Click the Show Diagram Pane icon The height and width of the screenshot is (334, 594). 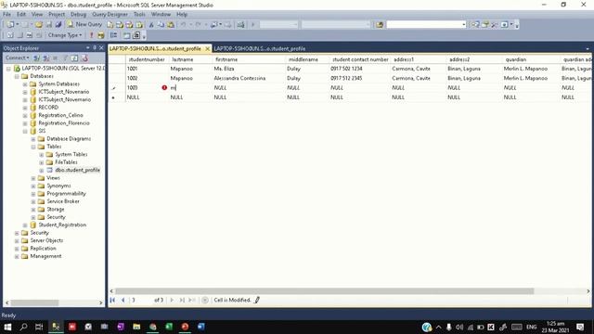(10, 35)
